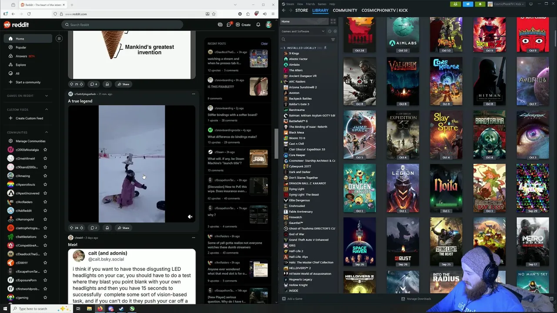557x313 pixels.
Task: Open View menu in Steam
Action: pyautogui.click(x=300, y=4)
